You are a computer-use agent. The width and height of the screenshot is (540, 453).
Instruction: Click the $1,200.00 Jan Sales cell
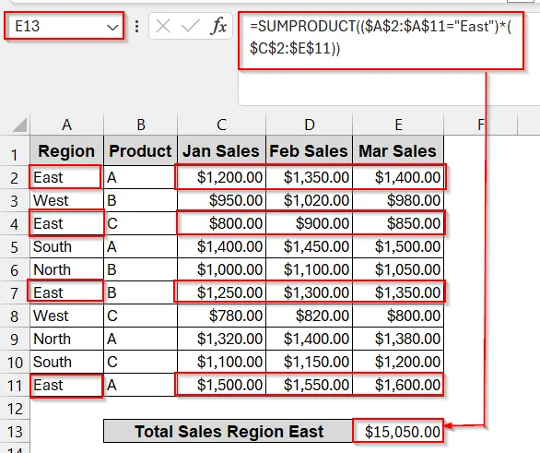(x=221, y=177)
